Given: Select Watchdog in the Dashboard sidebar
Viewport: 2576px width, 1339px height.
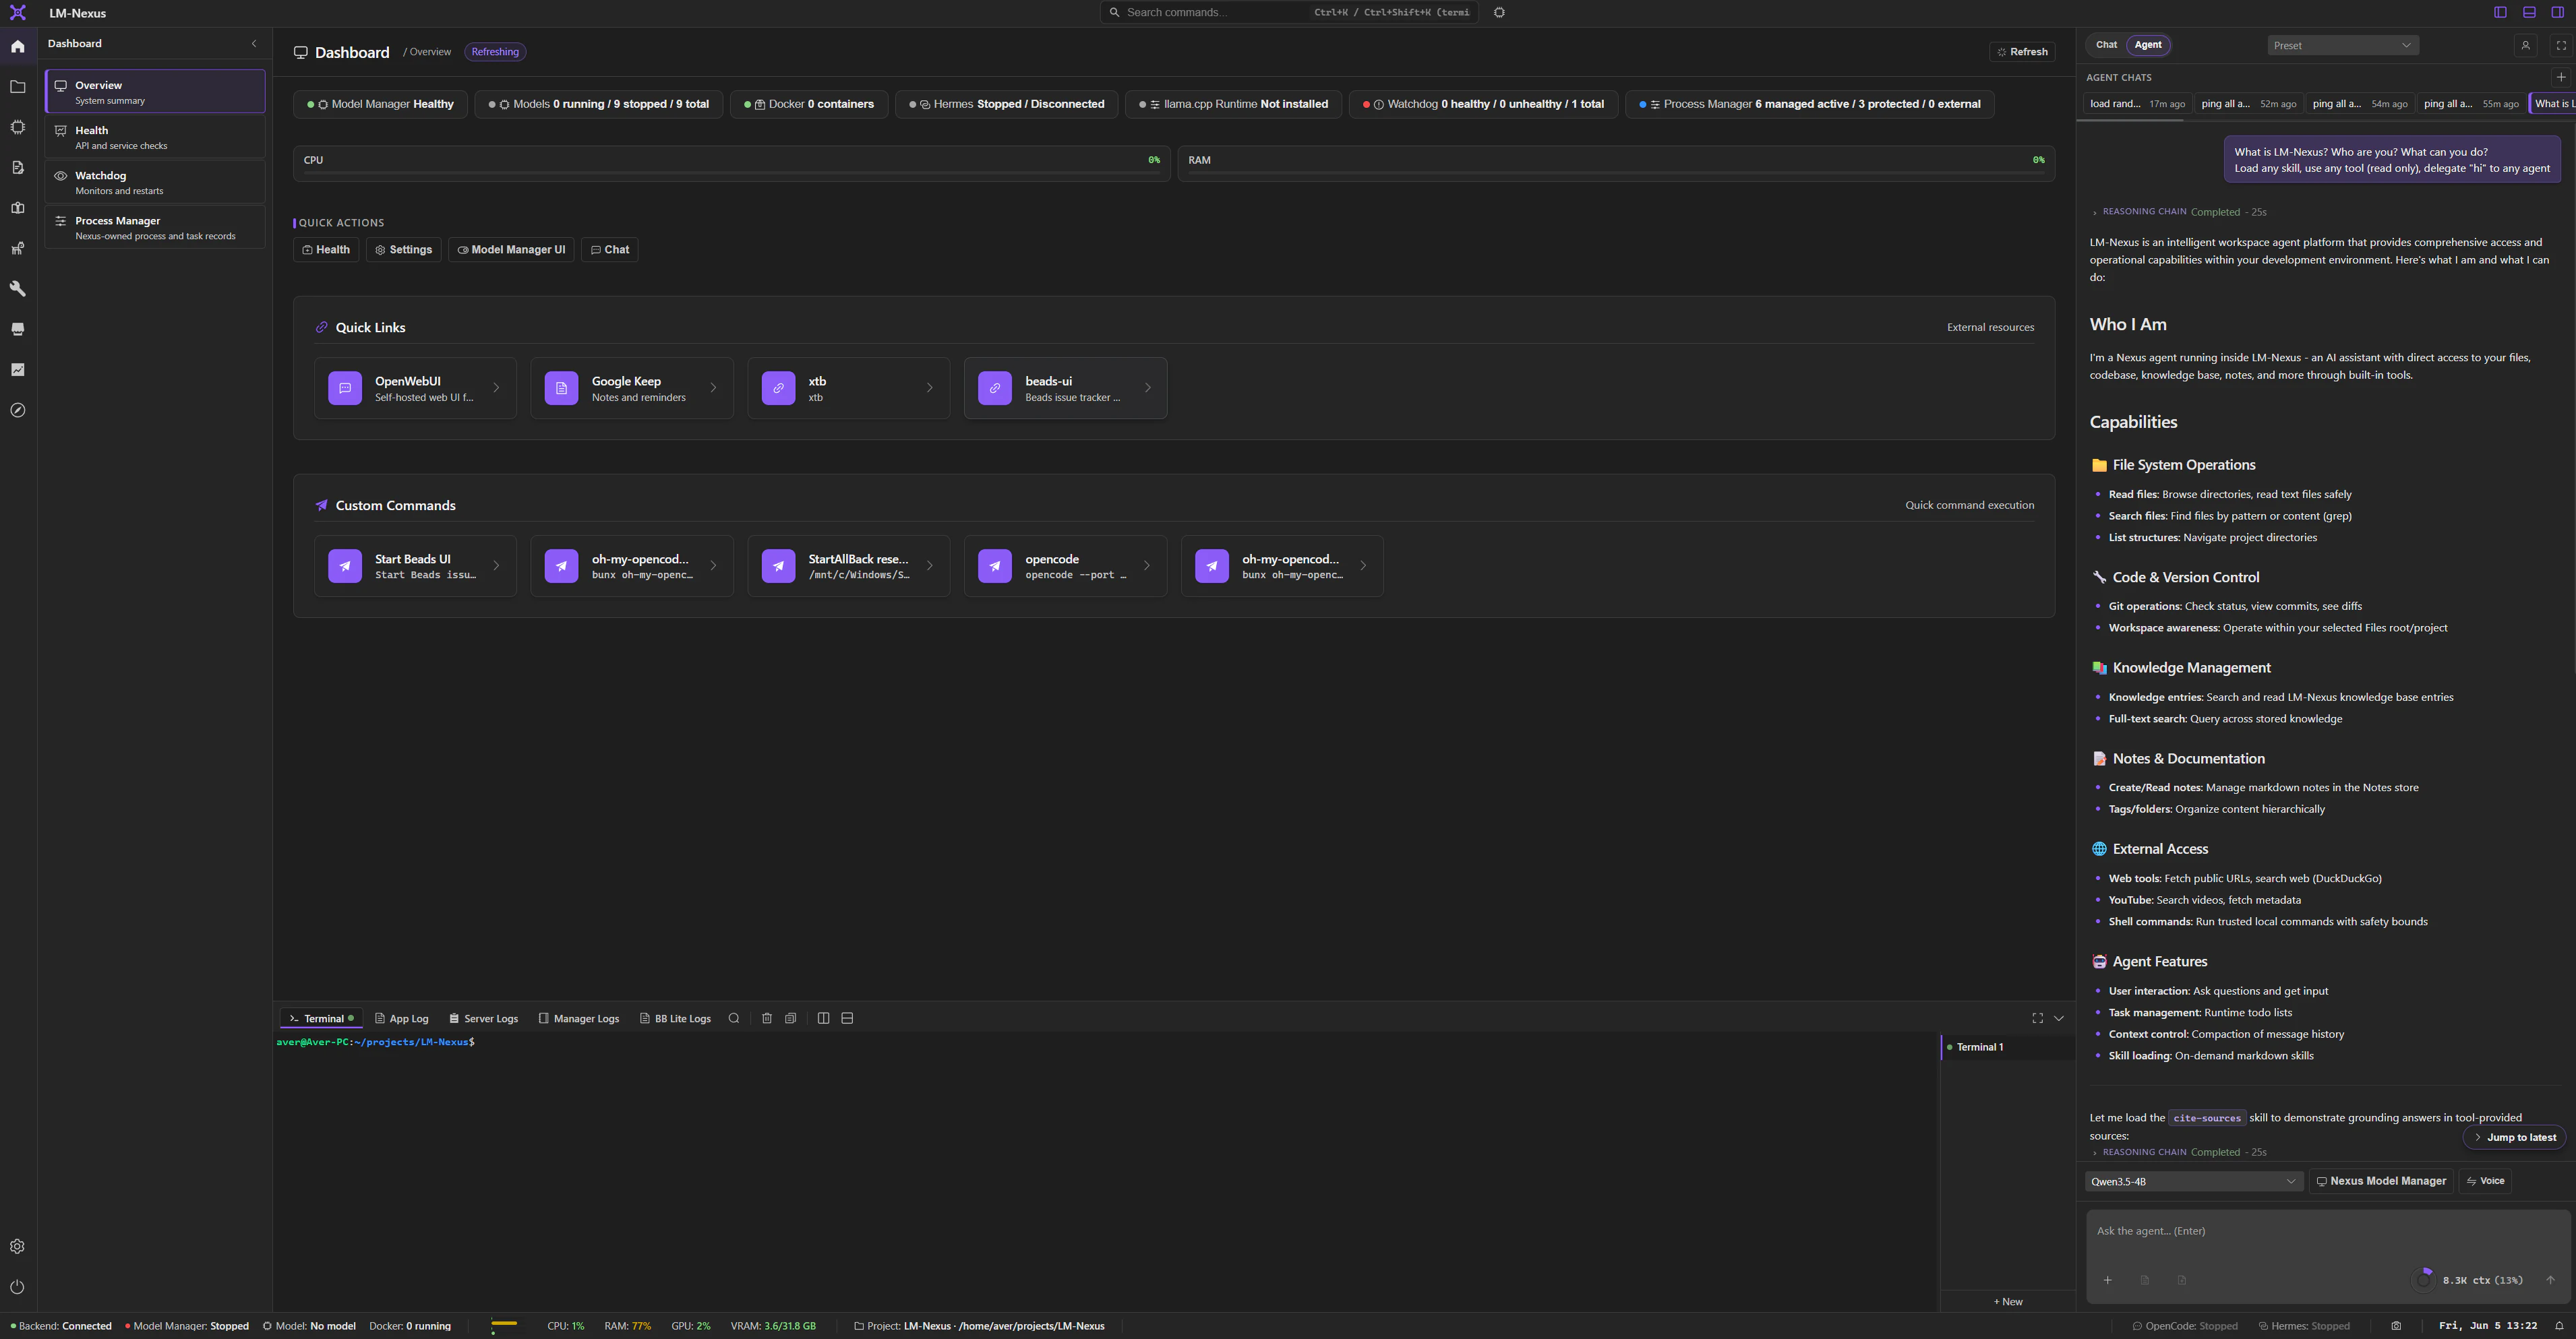Looking at the screenshot, I should (x=155, y=183).
